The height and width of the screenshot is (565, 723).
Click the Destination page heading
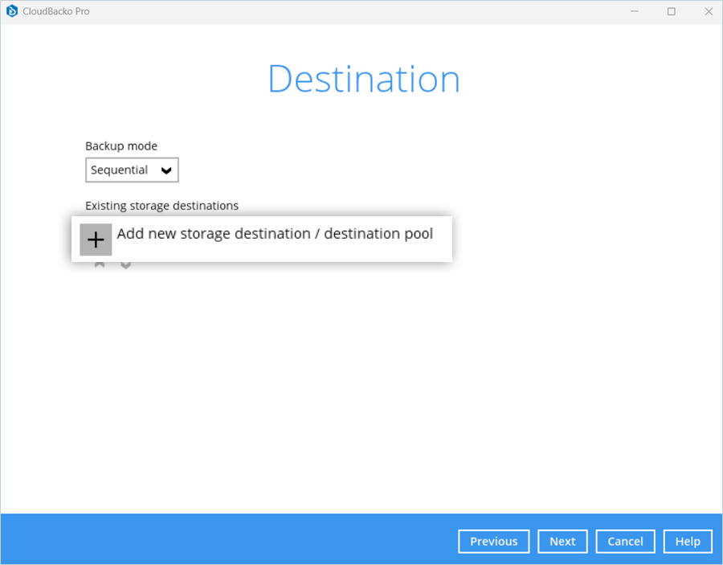(363, 80)
